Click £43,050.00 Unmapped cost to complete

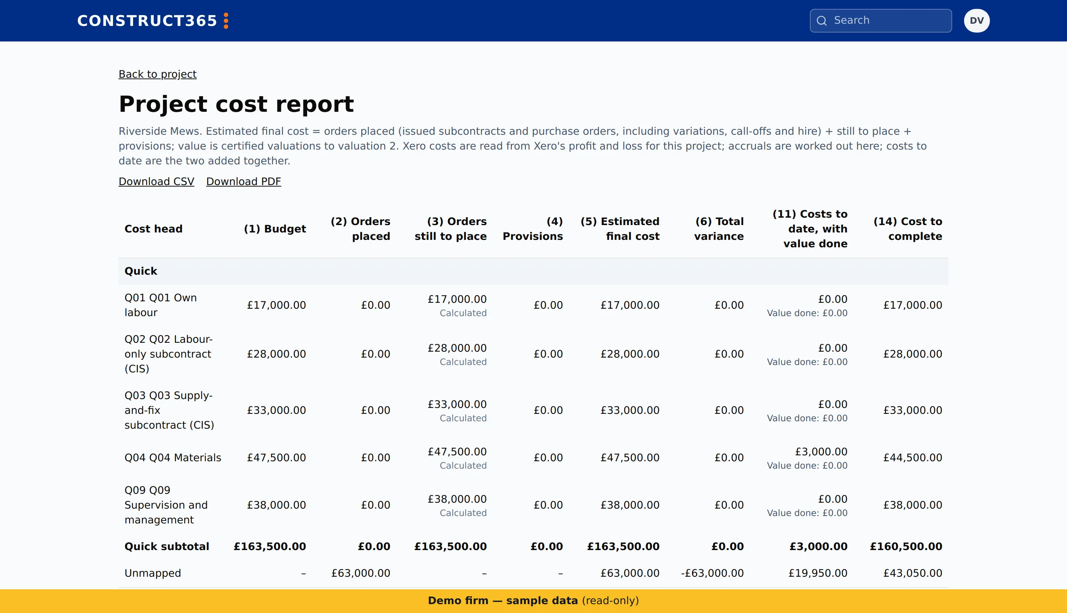tap(913, 573)
